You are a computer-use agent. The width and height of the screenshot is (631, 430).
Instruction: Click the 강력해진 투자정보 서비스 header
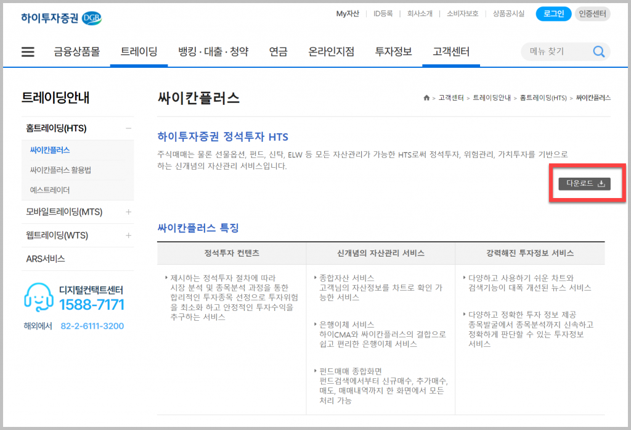pyautogui.click(x=530, y=253)
